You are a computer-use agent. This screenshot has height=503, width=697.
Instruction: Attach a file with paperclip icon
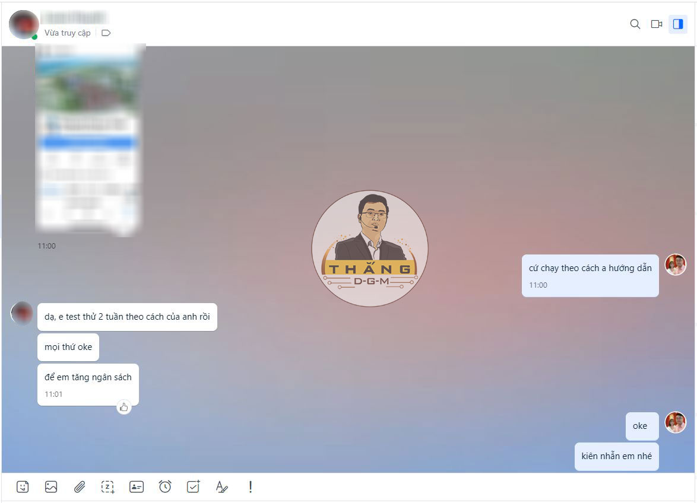pyautogui.click(x=80, y=487)
